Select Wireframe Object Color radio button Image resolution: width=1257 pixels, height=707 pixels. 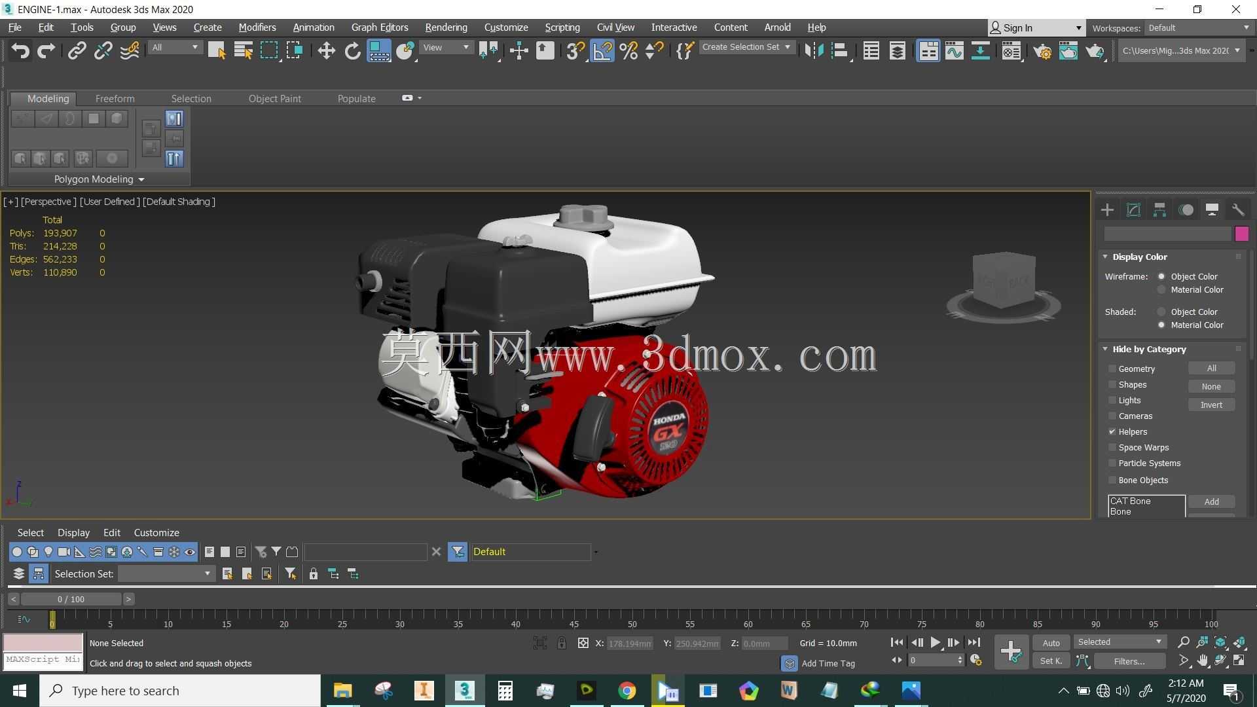[x=1161, y=276]
